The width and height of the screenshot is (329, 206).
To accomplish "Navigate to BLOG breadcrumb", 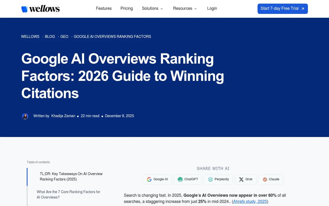I will (50, 37).
